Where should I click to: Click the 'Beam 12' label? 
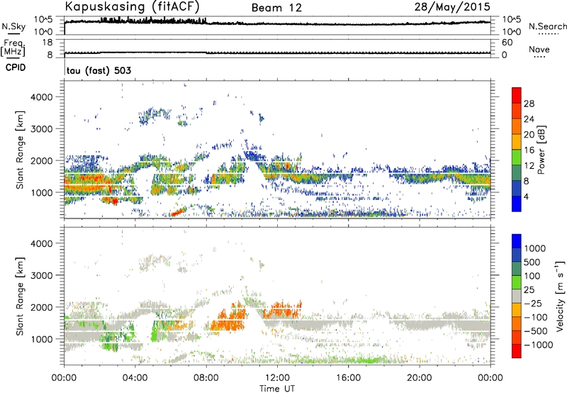coord(276,8)
